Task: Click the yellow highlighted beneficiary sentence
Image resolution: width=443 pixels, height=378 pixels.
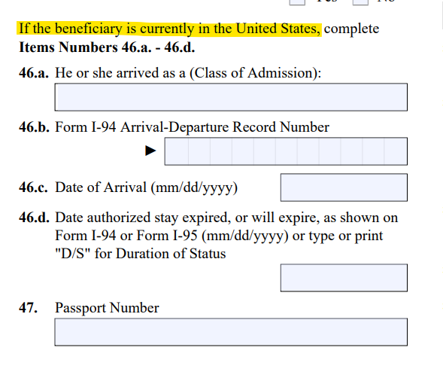Action: (169, 29)
